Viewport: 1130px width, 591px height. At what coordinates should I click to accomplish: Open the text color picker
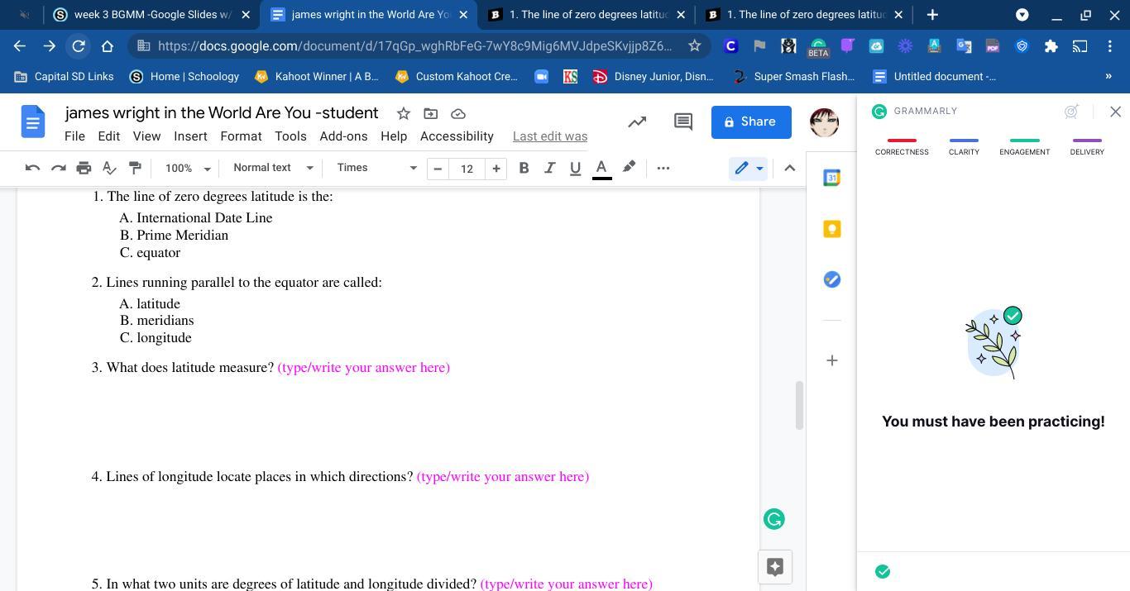tap(601, 168)
